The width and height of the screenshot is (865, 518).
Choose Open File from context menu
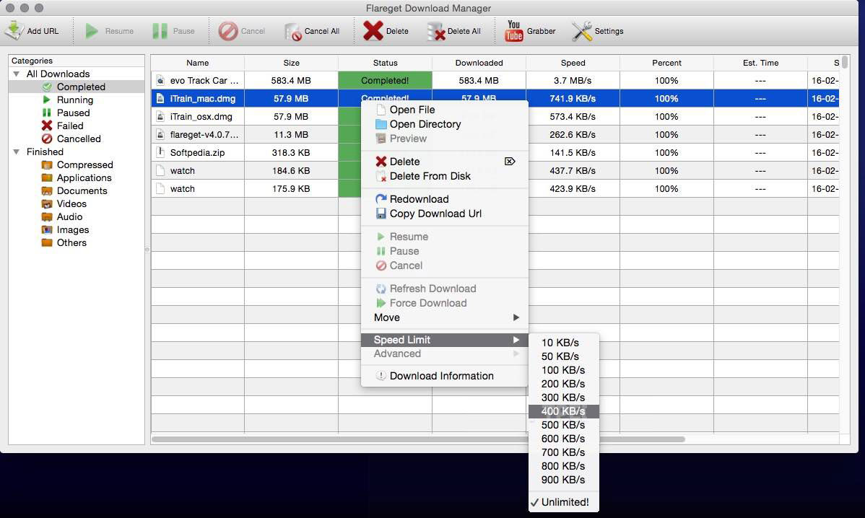coord(445,110)
